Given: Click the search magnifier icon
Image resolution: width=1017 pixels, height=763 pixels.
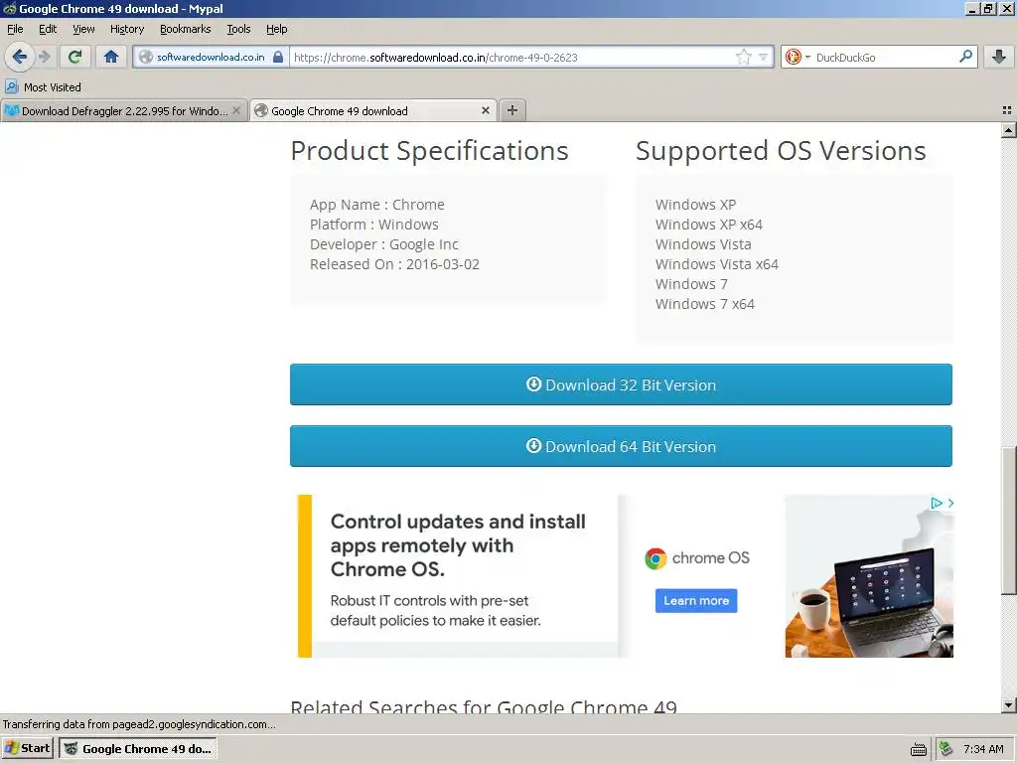Looking at the screenshot, I should click(965, 57).
